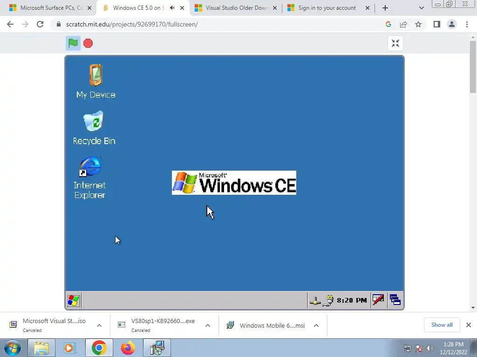Viewport: 477px width, 357px height.
Task: Mute audio on the Windows CE tab
Action: [172, 8]
